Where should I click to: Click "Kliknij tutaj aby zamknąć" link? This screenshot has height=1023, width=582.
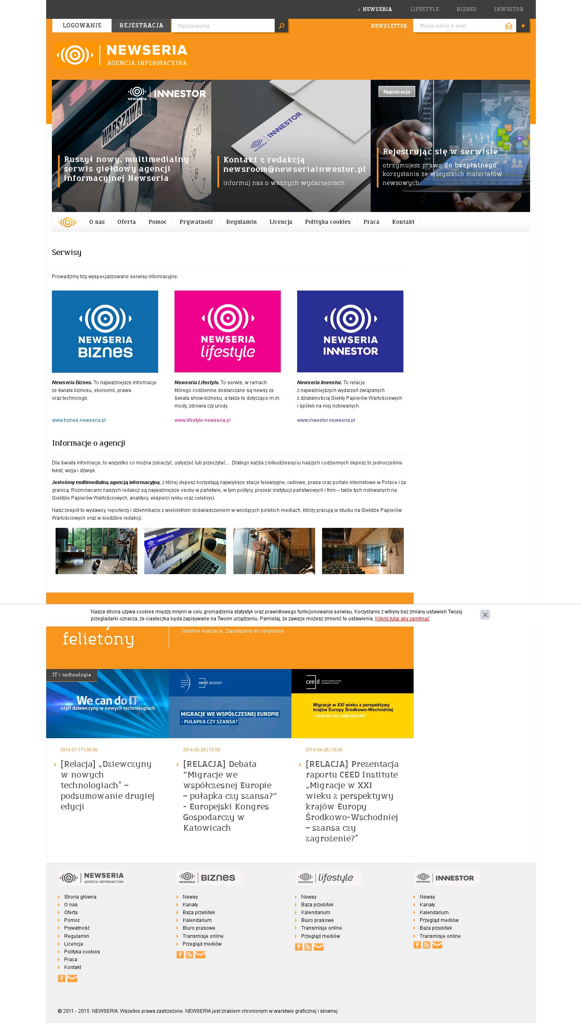pos(402,619)
